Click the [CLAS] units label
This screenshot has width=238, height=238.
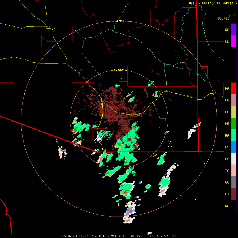pyautogui.click(x=223, y=18)
